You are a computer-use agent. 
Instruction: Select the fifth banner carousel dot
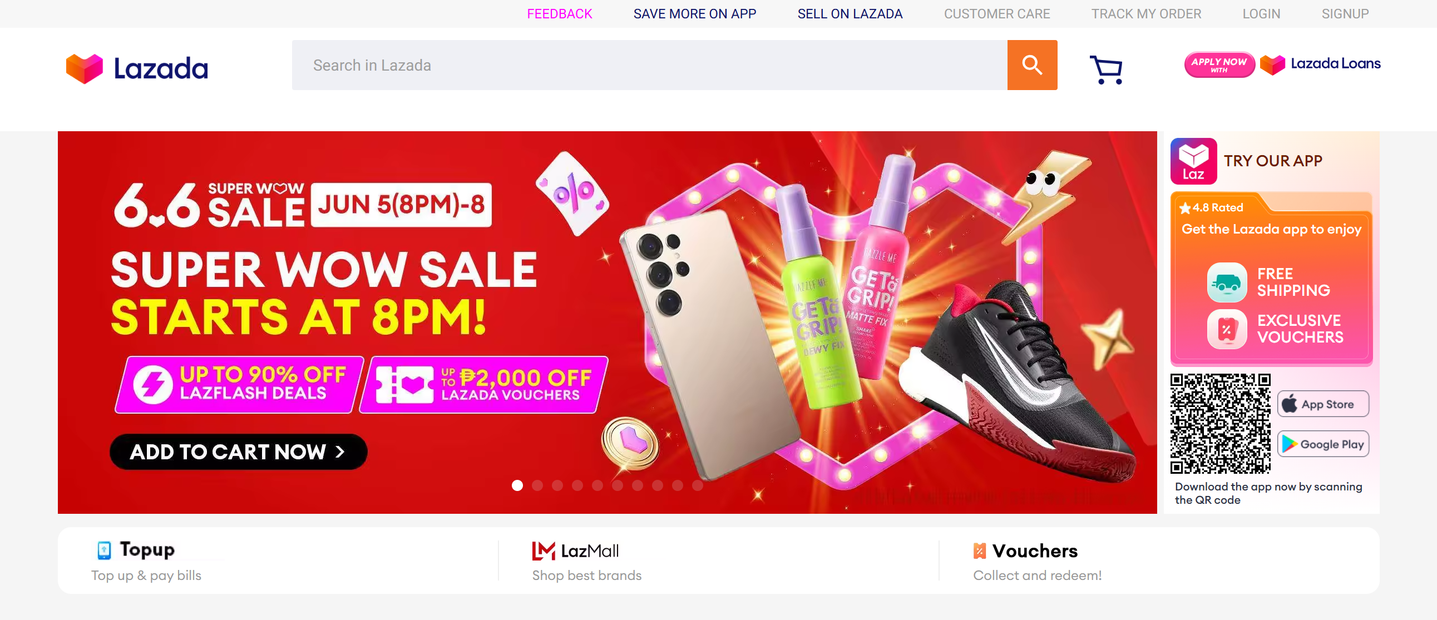click(x=597, y=485)
